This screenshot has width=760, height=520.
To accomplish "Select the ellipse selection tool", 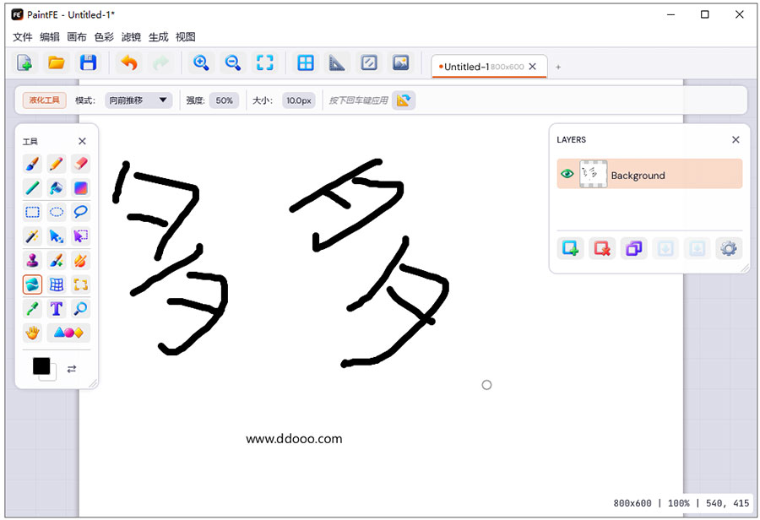I will click(57, 212).
